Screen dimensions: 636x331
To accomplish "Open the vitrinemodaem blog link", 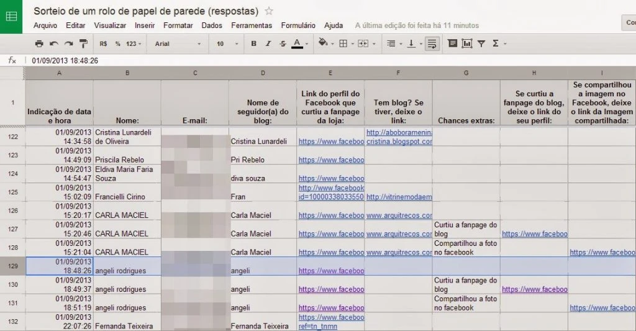I will coord(399,197).
